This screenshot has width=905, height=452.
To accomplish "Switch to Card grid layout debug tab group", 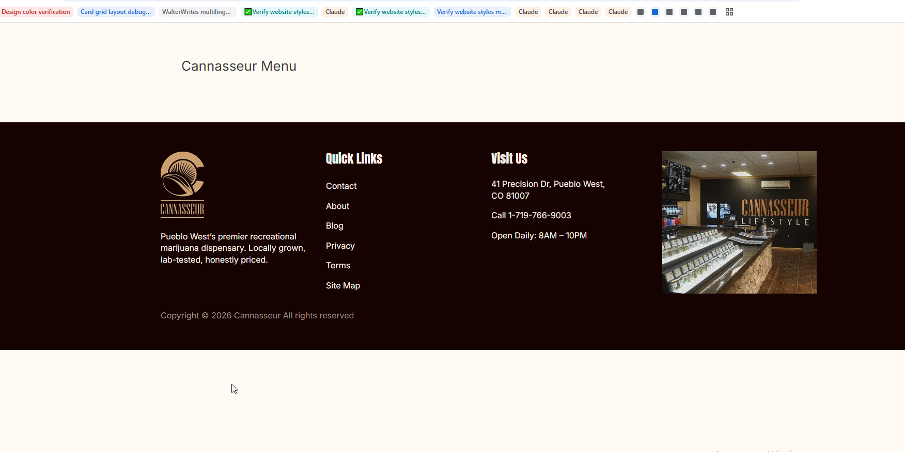I will click(116, 12).
